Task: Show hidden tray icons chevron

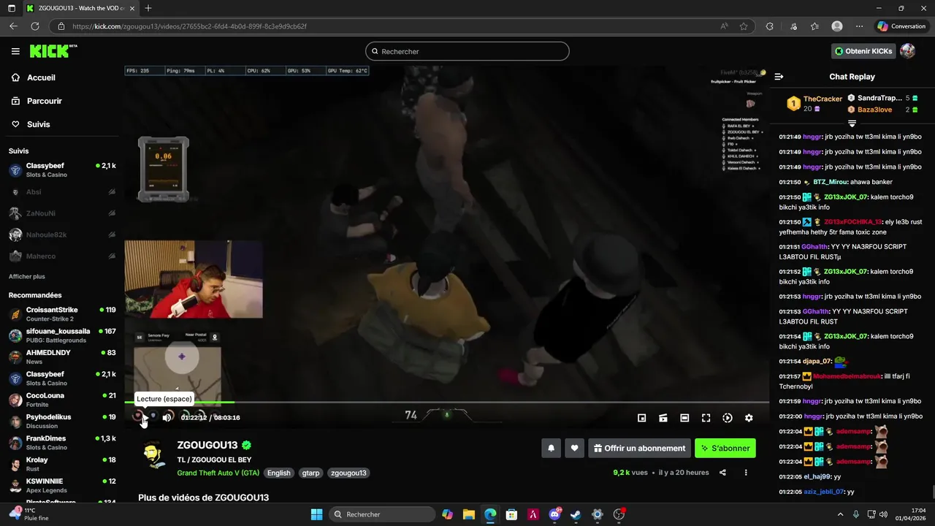Action: [840, 514]
